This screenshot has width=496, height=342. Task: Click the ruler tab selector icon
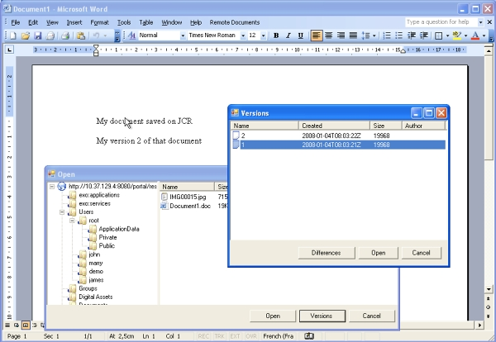(x=9, y=50)
